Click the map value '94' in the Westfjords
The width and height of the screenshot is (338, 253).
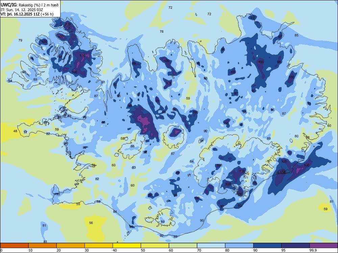point(31,58)
